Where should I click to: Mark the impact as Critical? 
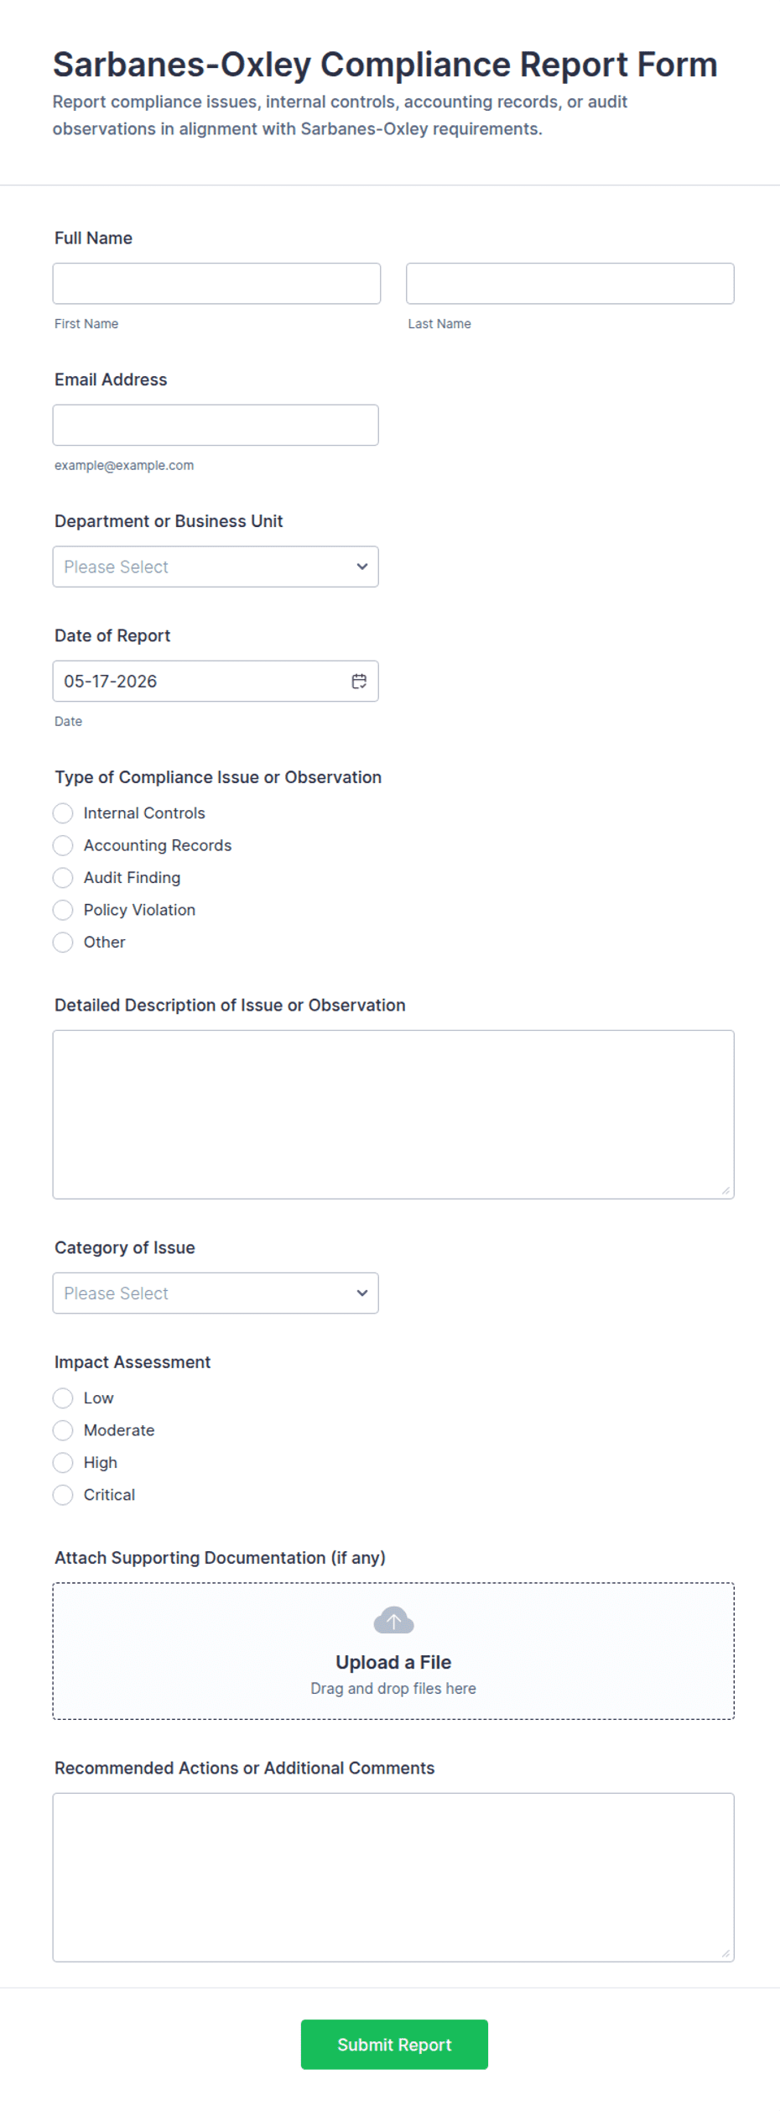[x=63, y=1495]
